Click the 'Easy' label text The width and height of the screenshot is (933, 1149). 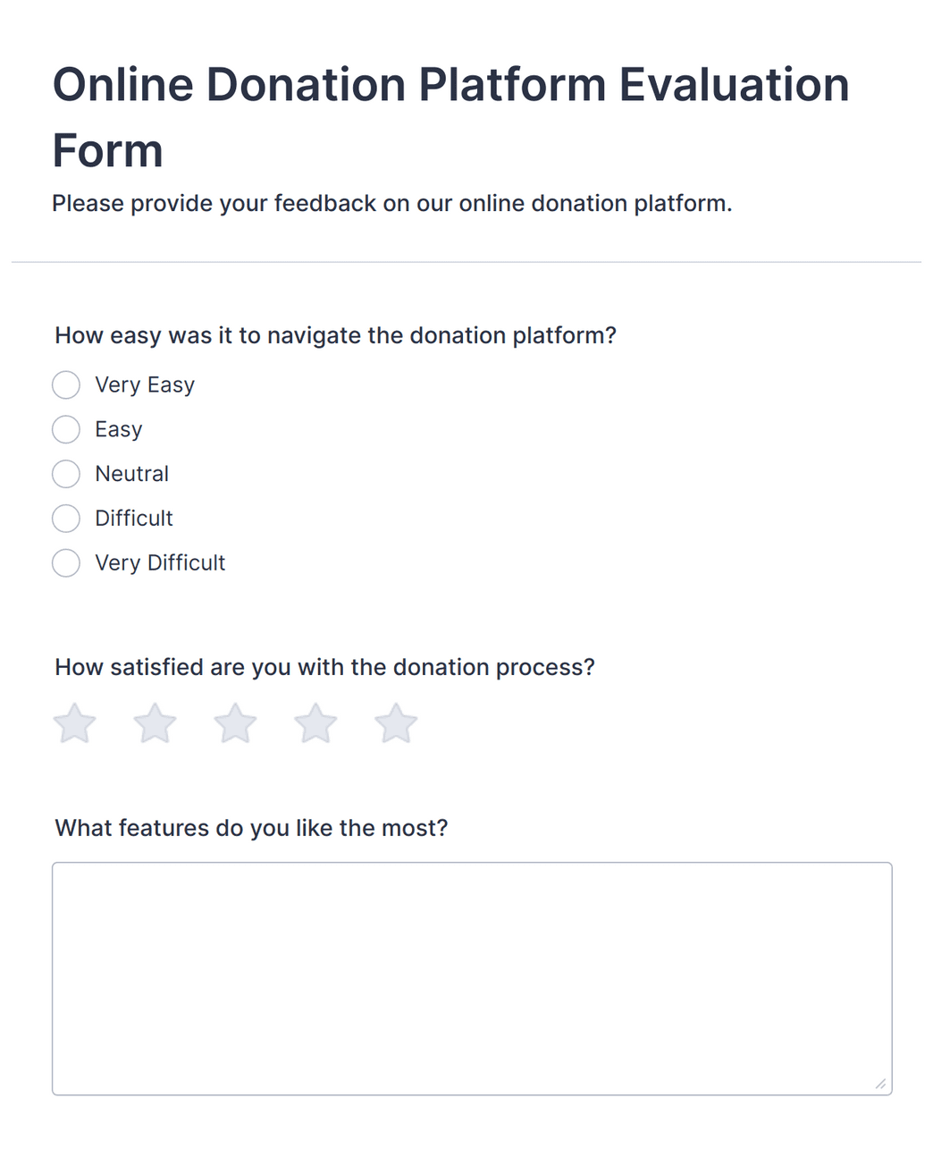[x=118, y=429]
